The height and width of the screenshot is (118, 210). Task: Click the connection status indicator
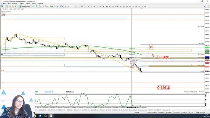200,112
